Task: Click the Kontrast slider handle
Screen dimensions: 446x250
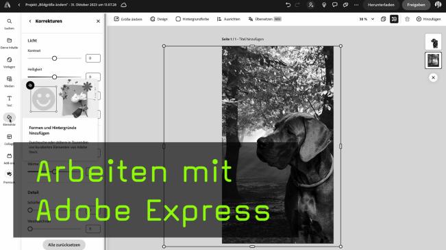Action: pyautogui.click(x=54, y=58)
